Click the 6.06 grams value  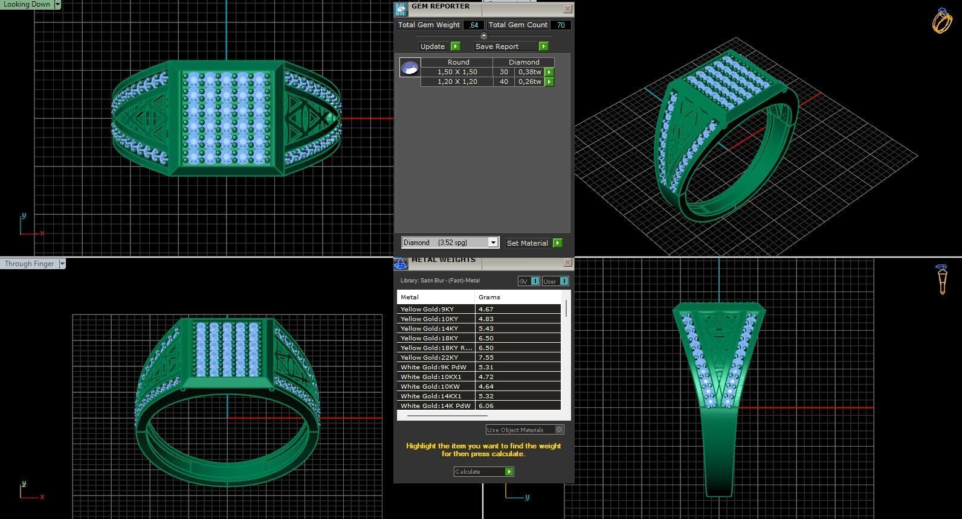486,406
